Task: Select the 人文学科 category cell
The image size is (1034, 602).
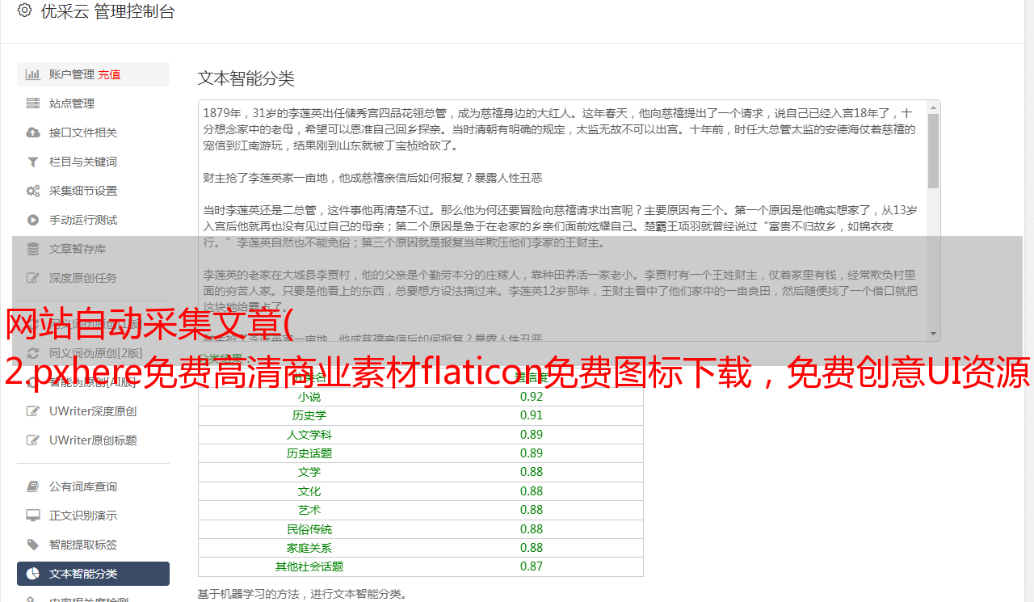Action: click(x=309, y=435)
